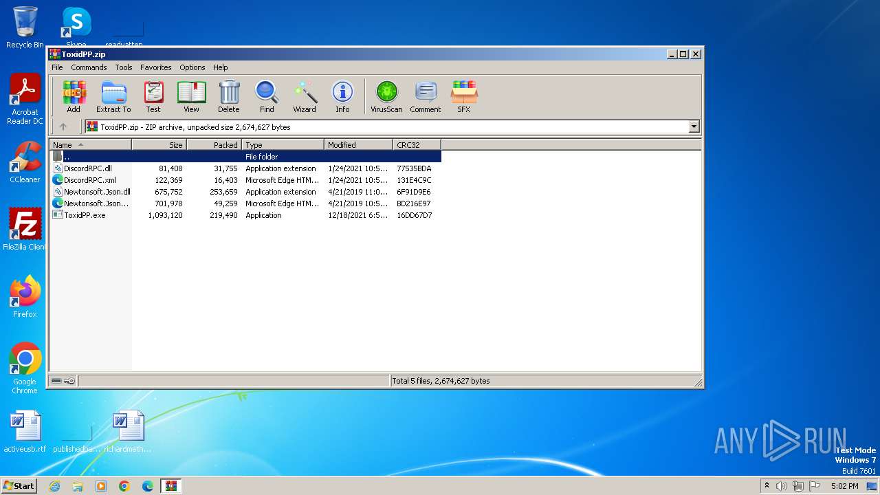Screen dimensions: 880x495
Task: Click WinRAR taskbar button
Action: pos(171,486)
